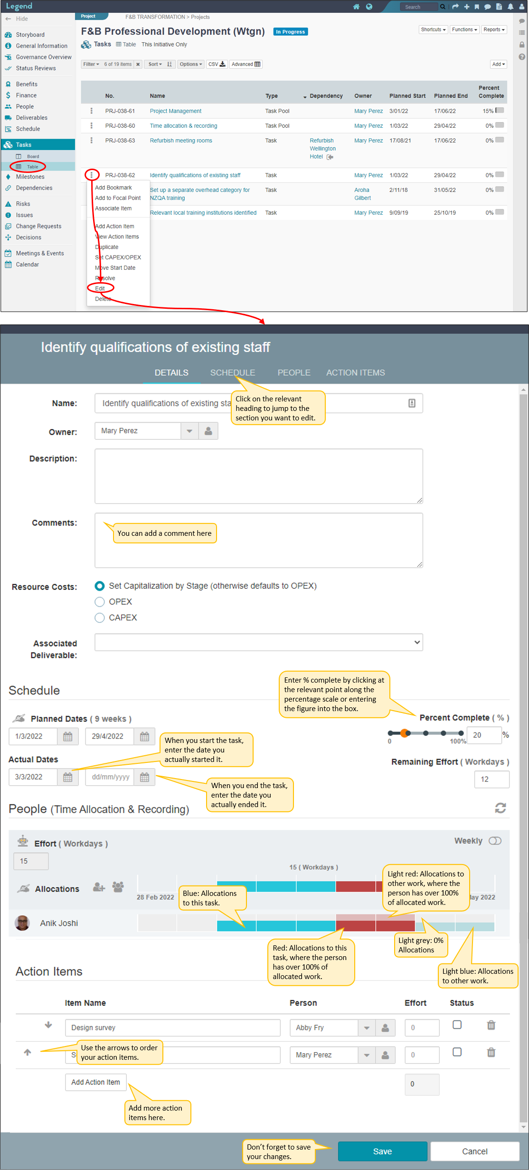
Task: Open the Filter dropdown
Action: click(91, 64)
